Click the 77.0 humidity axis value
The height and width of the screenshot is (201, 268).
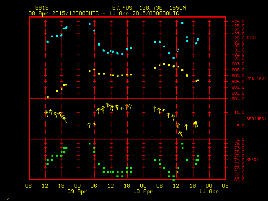(x=239, y=147)
